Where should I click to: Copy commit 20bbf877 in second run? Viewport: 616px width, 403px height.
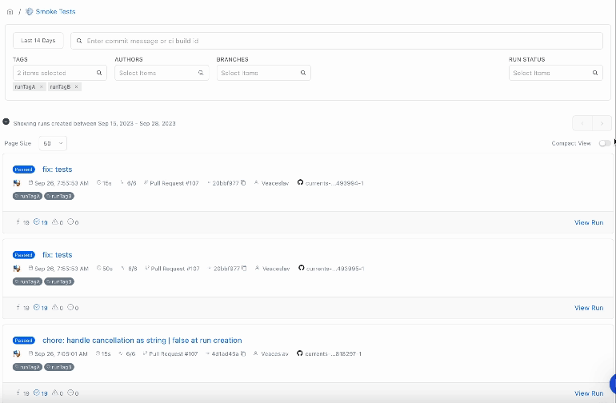pos(244,269)
